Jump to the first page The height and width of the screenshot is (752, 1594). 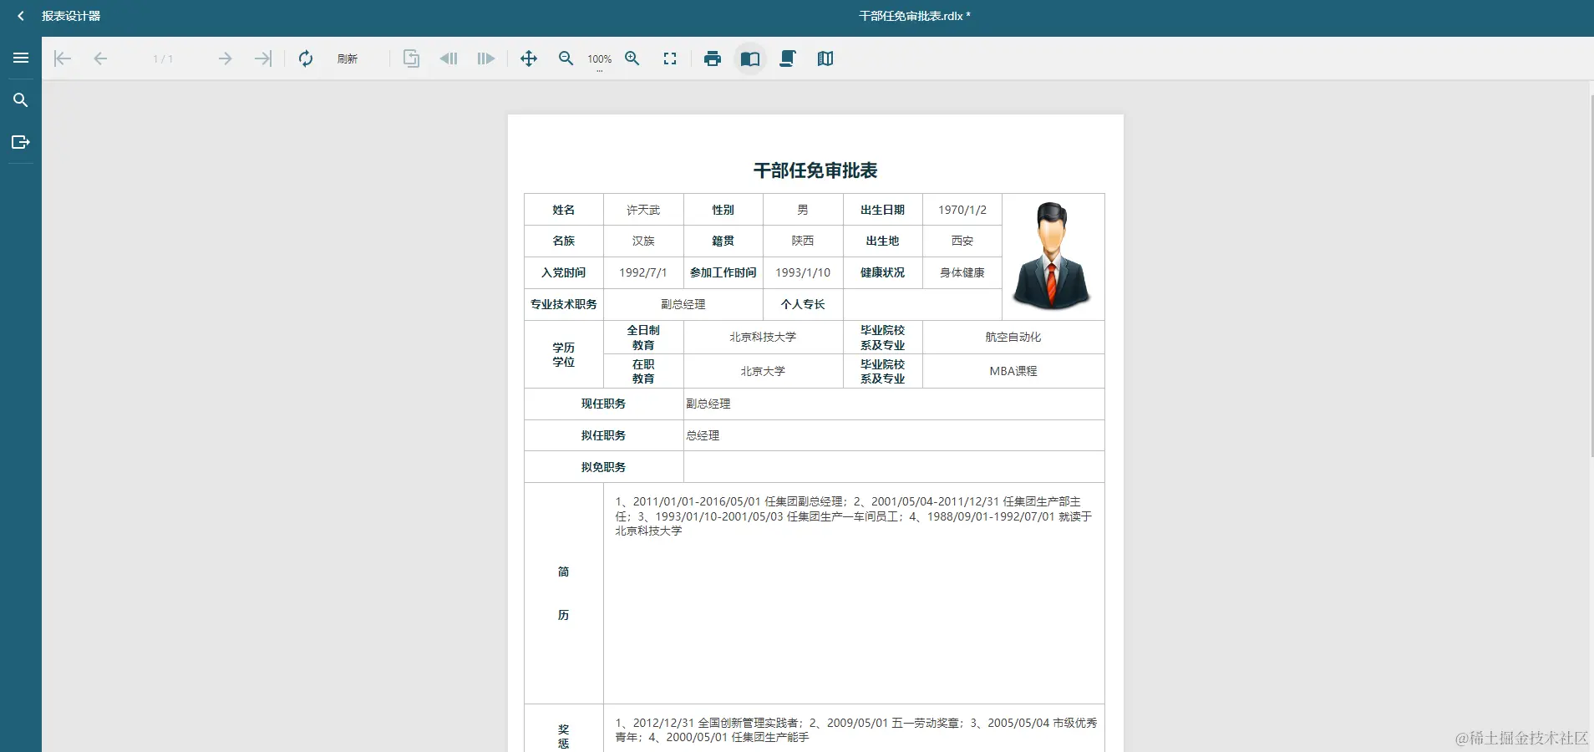tap(63, 58)
